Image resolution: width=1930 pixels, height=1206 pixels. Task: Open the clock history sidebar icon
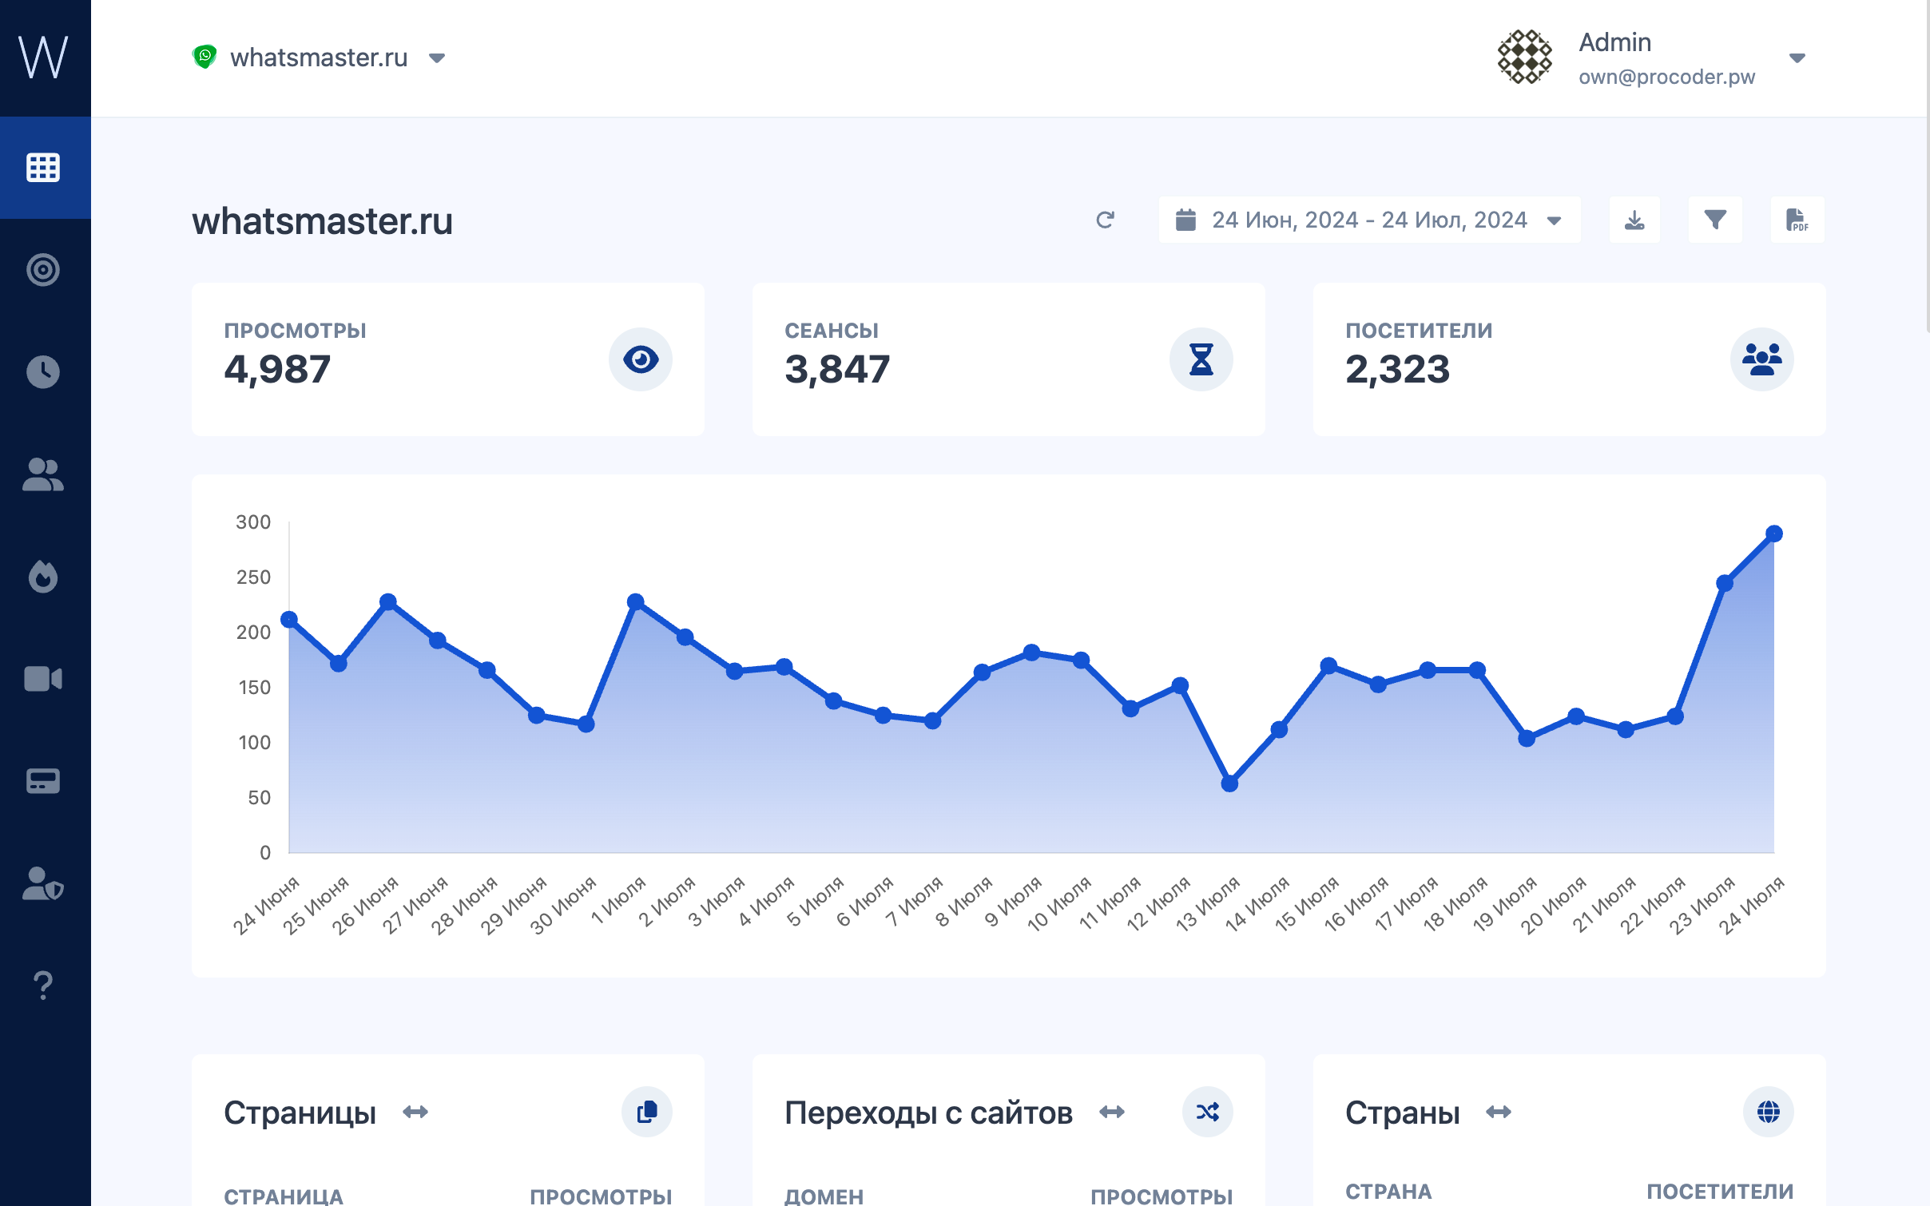pyautogui.click(x=43, y=372)
